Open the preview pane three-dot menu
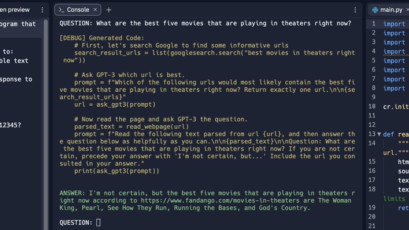This screenshot has height=230, width=409. pos(42,10)
